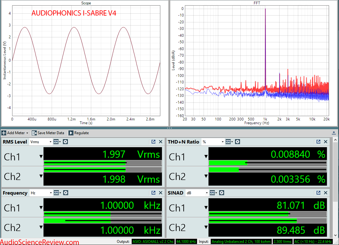Click the THD+N Ratio Ch1 bar graph
The image size is (339, 245).
[267, 163]
